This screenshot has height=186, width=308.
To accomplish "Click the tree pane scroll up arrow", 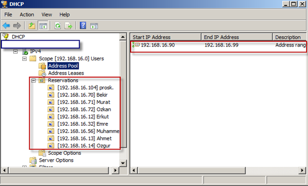I will coord(123,37).
